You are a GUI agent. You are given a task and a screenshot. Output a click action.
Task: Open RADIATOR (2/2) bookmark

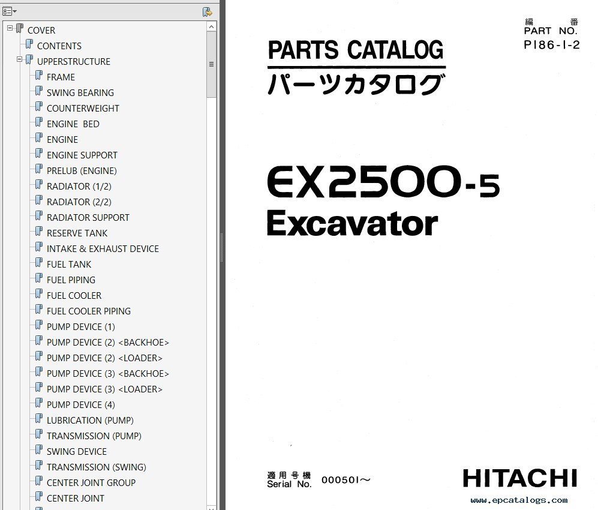[79, 202]
